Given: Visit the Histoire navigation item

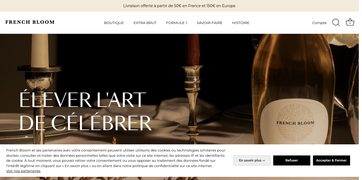Looking at the screenshot, I should (x=241, y=23).
